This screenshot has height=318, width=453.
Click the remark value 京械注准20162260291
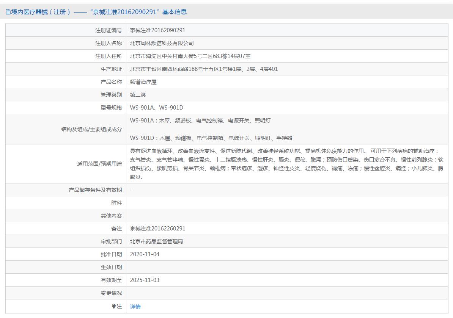coord(157,229)
